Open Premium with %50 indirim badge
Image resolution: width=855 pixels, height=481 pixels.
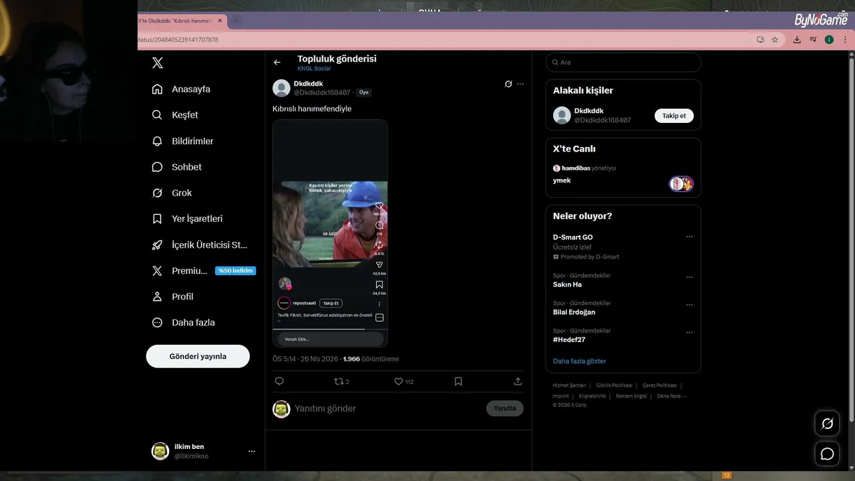(x=204, y=271)
